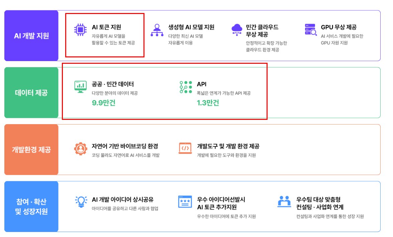The image size is (393, 237).
Task: Open the AI 토큰 지원 heading
Action: [x=106, y=27]
